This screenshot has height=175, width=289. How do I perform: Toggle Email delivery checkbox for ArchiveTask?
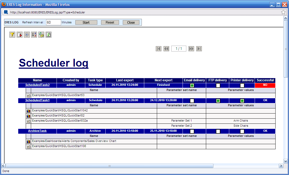pos(192,131)
